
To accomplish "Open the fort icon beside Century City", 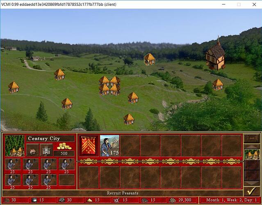I will pyautogui.click(x=46, y=149).
